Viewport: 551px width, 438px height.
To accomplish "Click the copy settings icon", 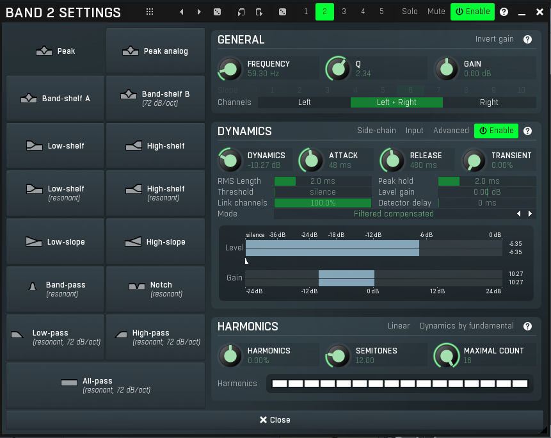I will pos(241,12).
